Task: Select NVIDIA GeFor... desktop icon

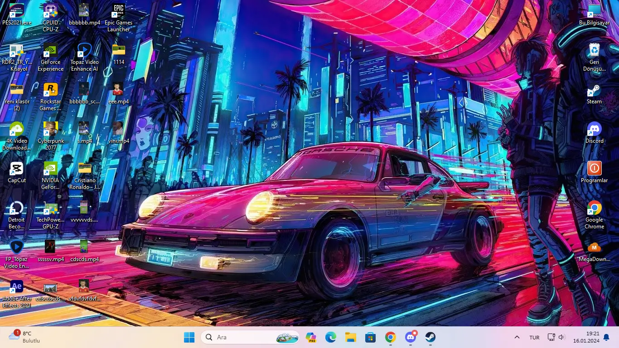Action: click(x=50, y=175)
